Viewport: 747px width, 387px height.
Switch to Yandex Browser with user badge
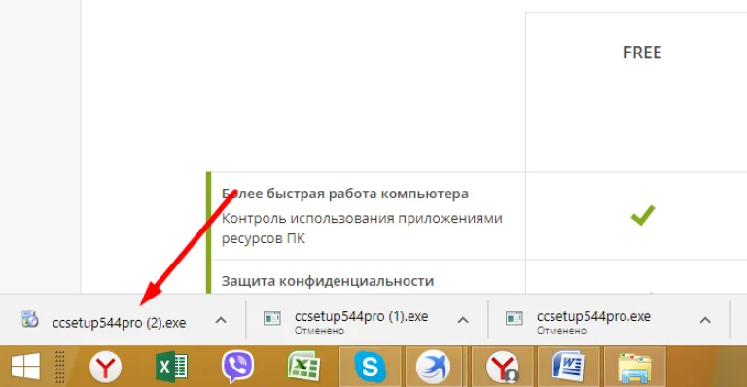(502, 367)
